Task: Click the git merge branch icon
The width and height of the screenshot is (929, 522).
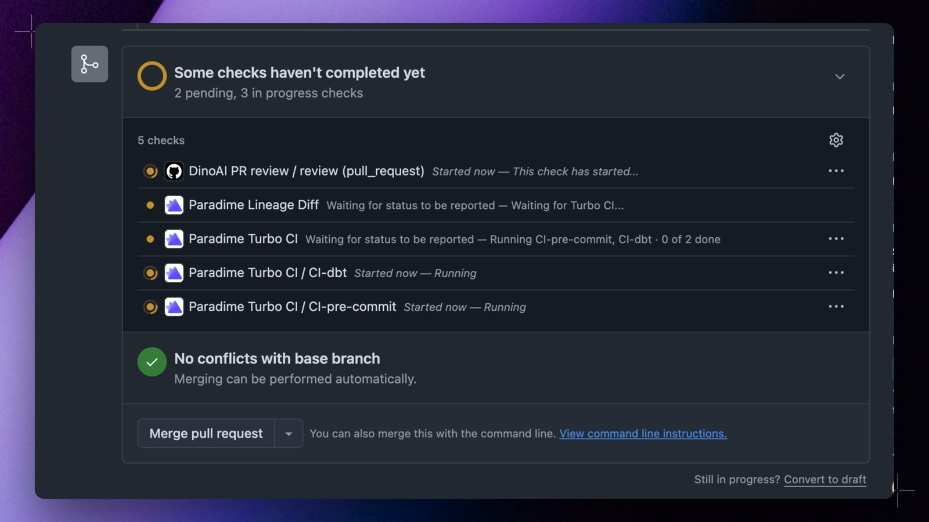Action: [89, 64]
